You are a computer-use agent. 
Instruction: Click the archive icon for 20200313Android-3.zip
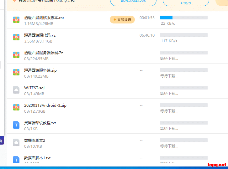16,107
